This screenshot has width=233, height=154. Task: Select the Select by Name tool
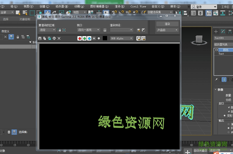pos(24,12)
